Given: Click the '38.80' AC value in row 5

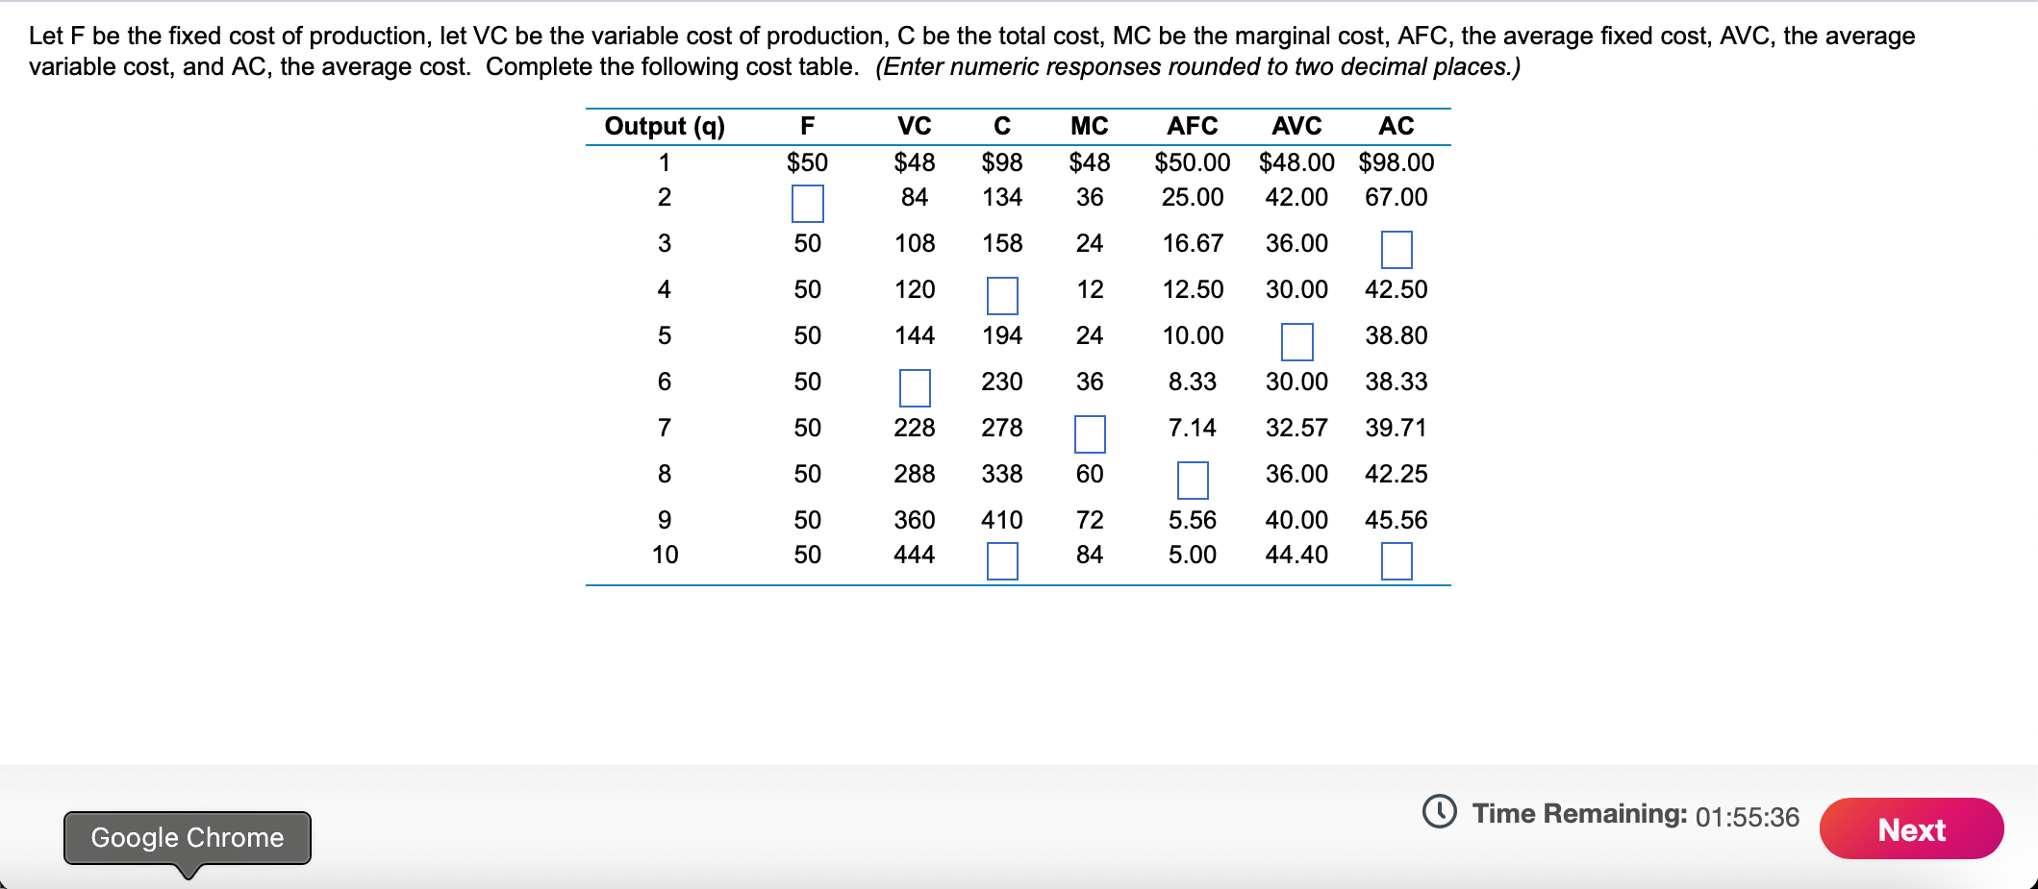Looking at the screenshot, I should (1396, 335).
